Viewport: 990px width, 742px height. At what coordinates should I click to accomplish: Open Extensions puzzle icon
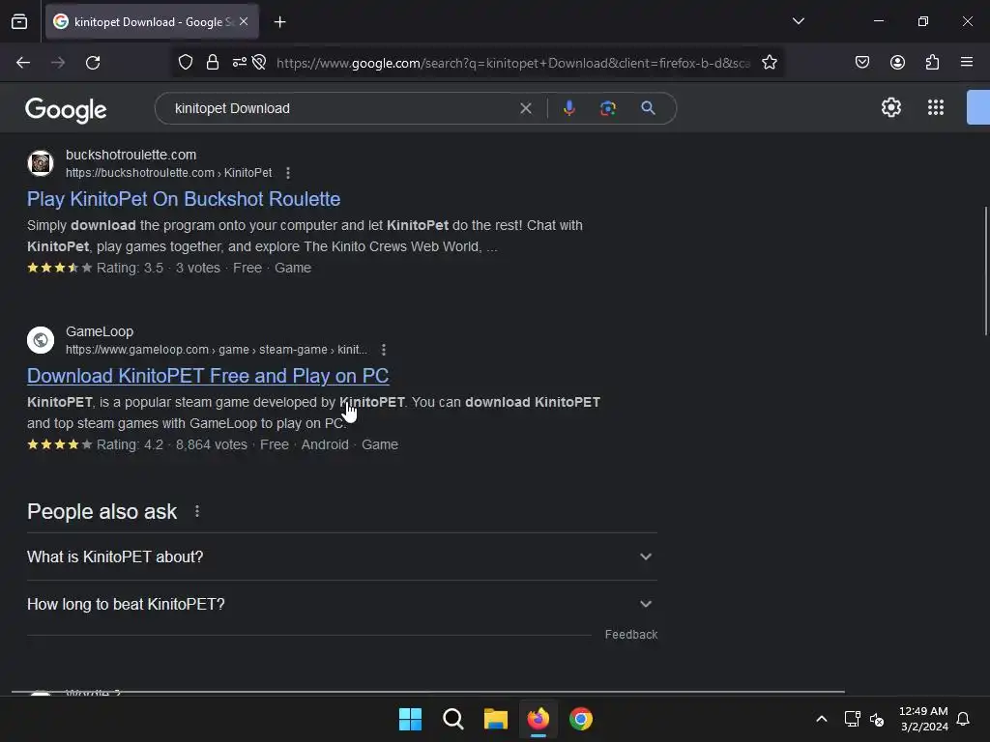[x=932, y=62]
